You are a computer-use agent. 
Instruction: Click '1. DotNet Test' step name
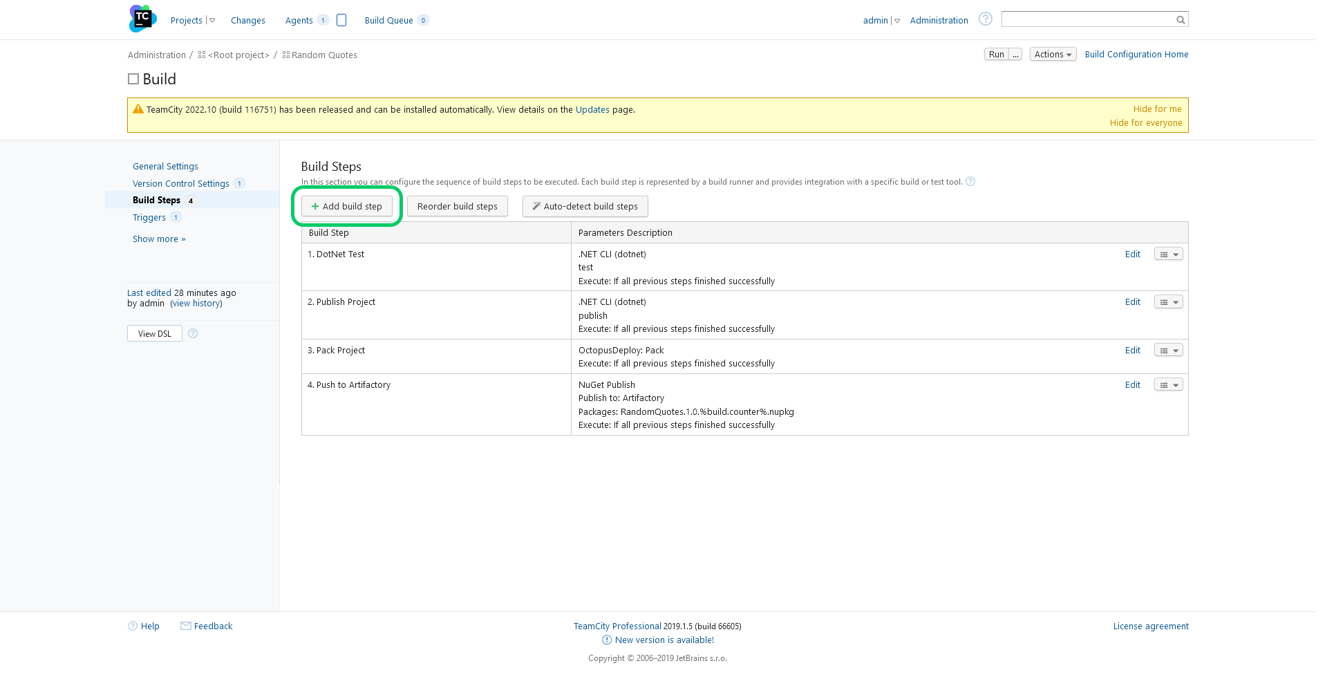click(x=336, y=254)
